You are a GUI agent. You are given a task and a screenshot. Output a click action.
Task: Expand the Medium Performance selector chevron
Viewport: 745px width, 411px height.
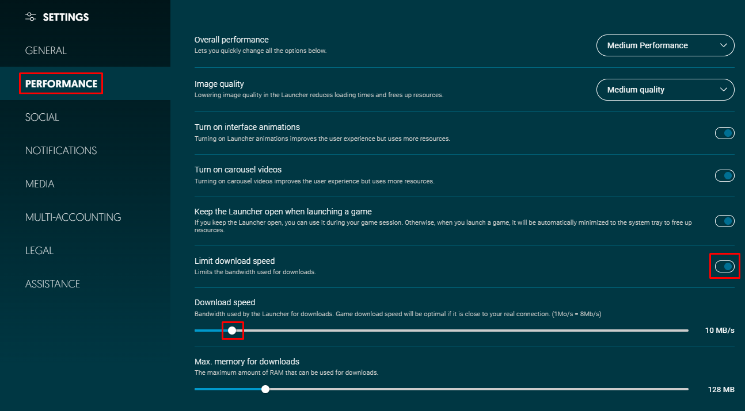(725, 45)
